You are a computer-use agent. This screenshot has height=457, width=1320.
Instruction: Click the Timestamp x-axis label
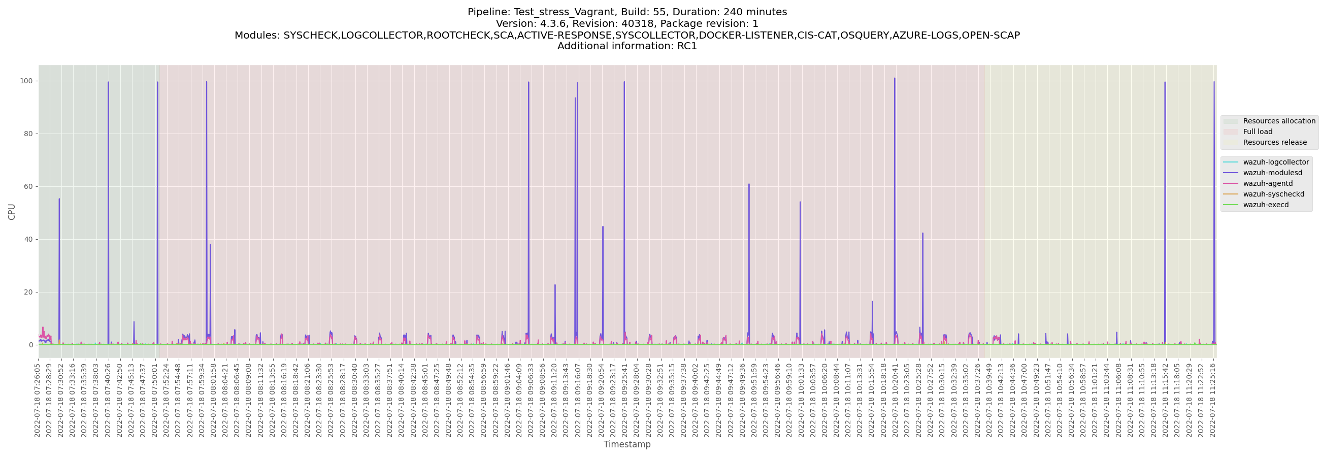pos(626,444)
